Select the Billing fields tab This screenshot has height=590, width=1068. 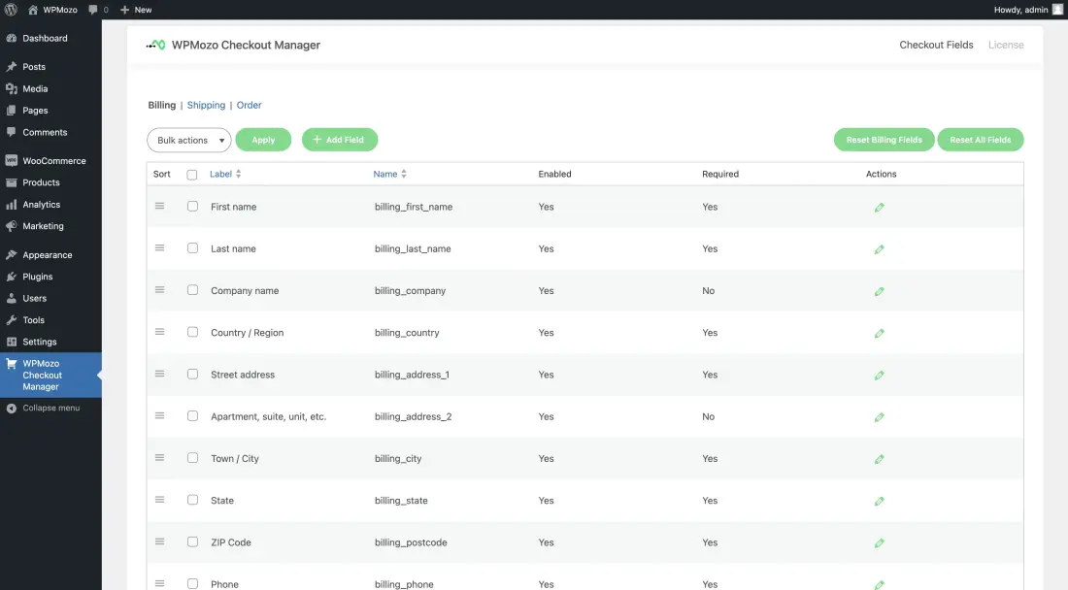coord(161,105)
